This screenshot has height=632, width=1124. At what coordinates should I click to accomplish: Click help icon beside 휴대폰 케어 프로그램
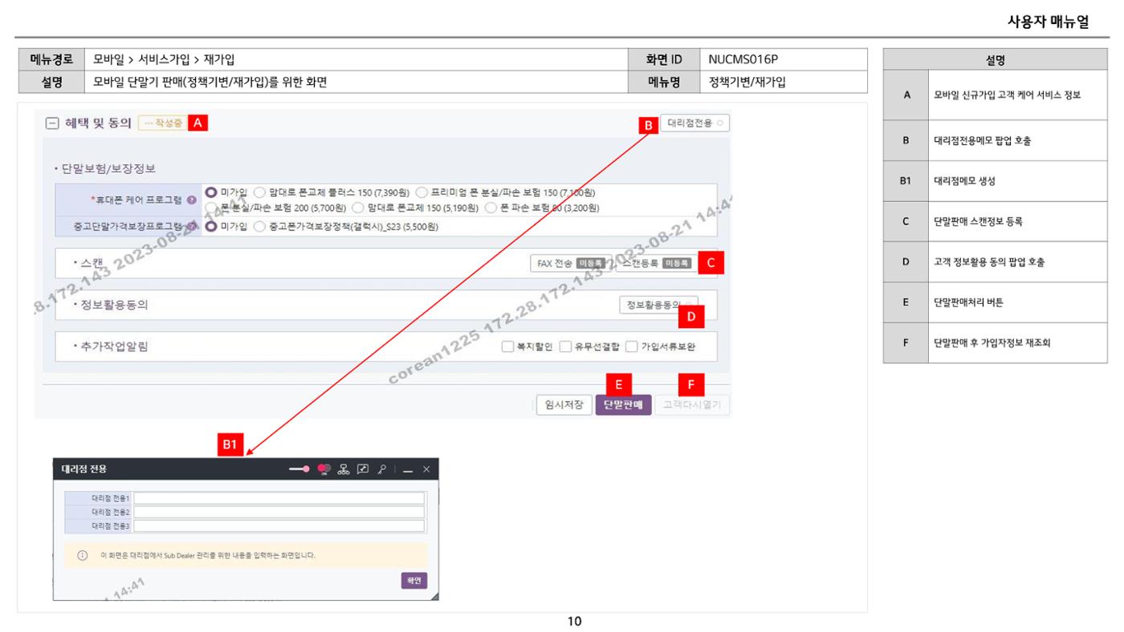click(191, 200)
